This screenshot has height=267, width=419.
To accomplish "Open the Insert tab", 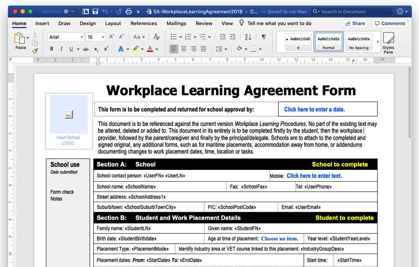I will coord(42,23).
